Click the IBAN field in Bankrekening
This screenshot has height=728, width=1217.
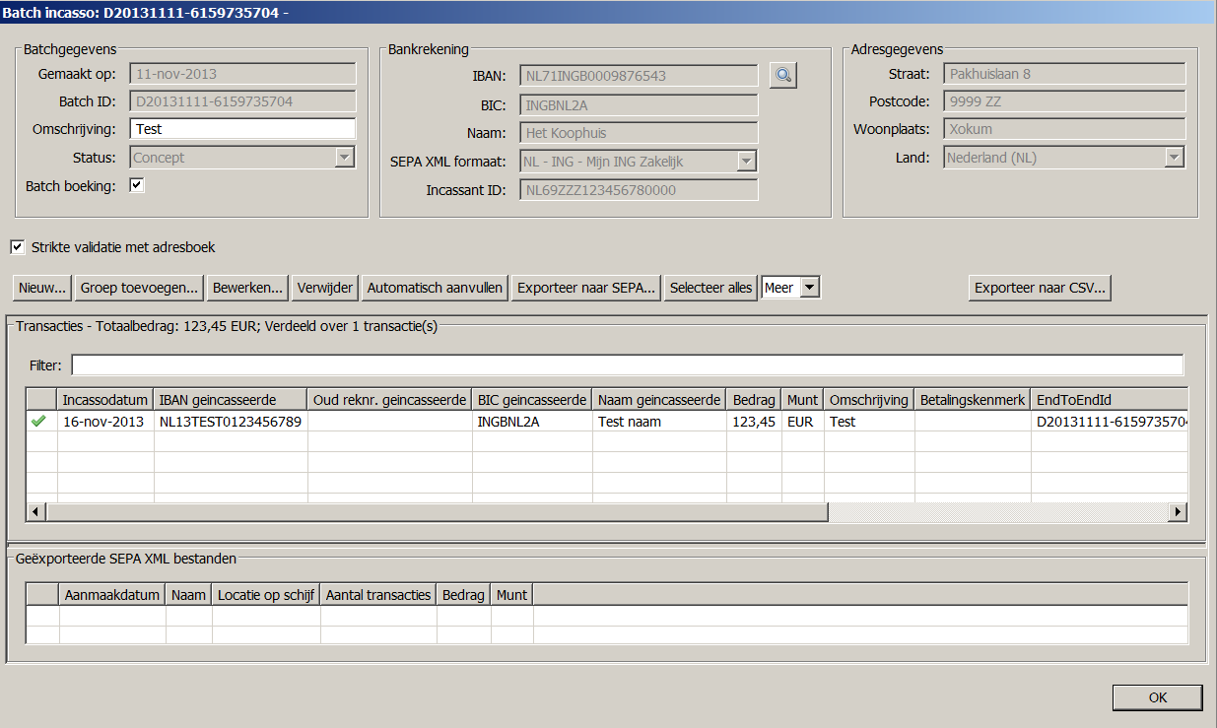point(640,76)
